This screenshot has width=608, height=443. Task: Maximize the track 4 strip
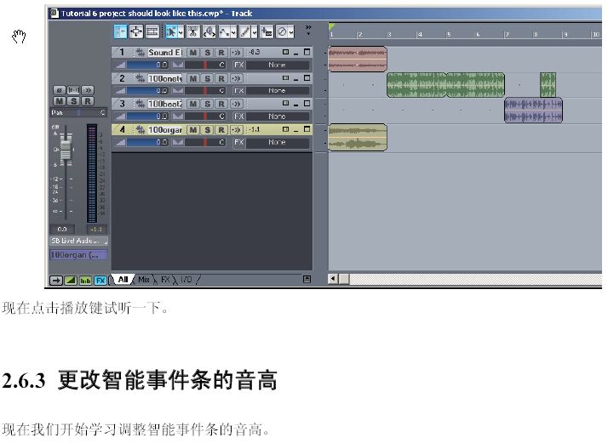click(307, 129)
